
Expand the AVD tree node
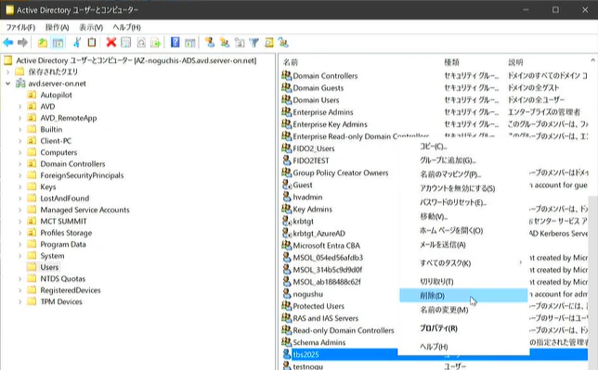coord(19,107)
